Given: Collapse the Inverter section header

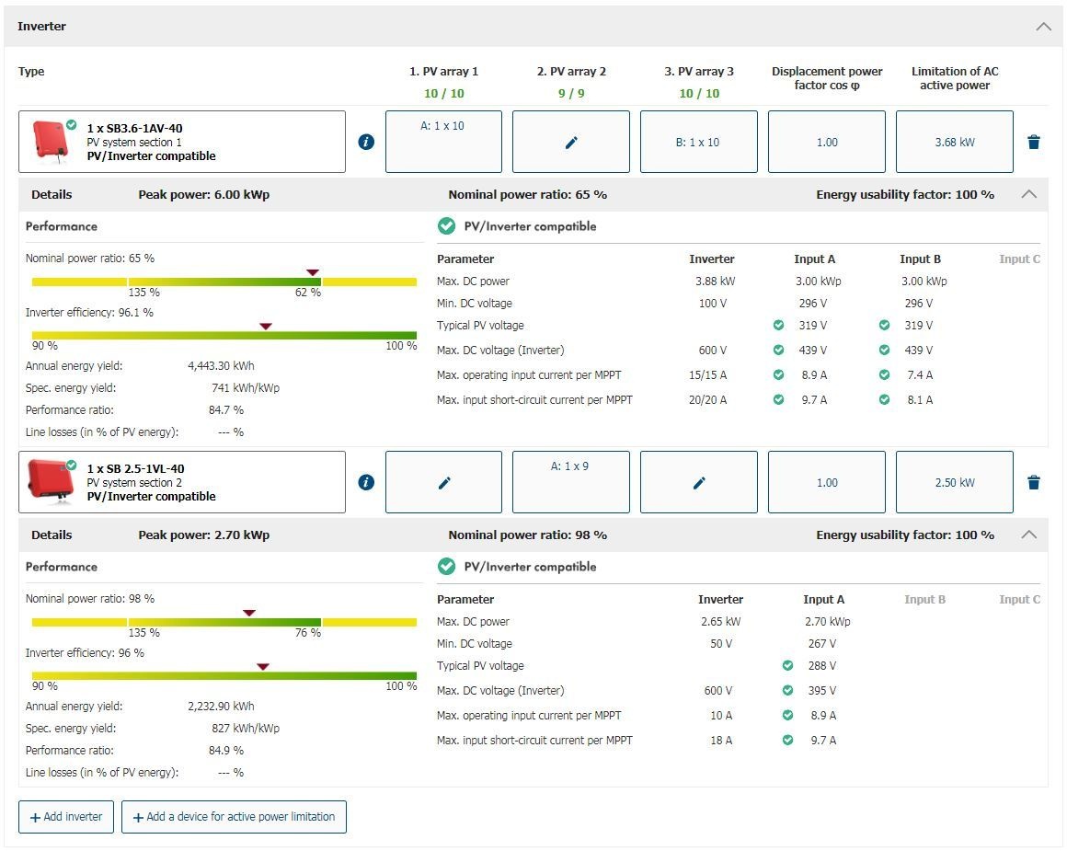Looking at the screenshot, I should point(1043,27).
